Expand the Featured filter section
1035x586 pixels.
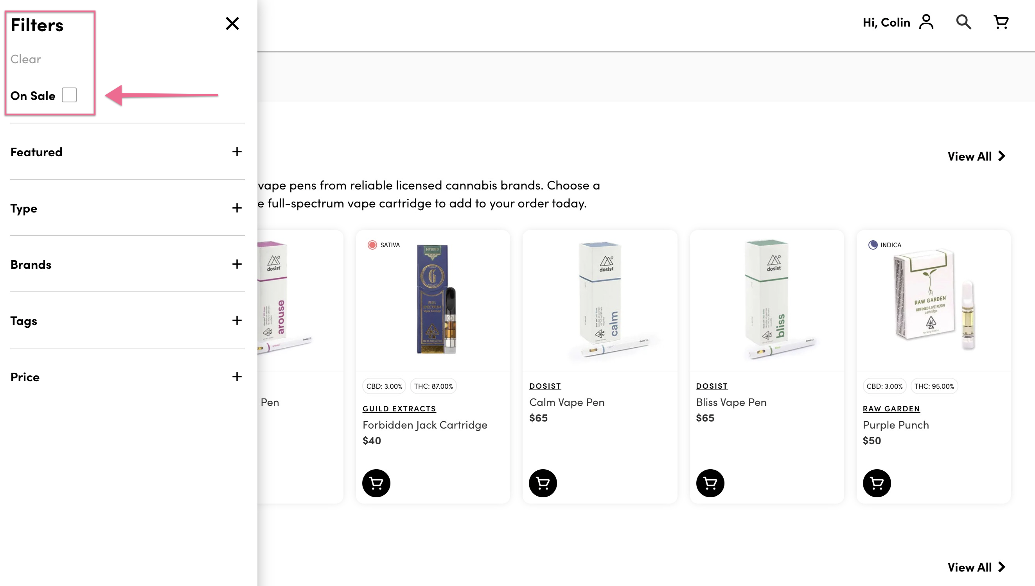tap(237, 152)
